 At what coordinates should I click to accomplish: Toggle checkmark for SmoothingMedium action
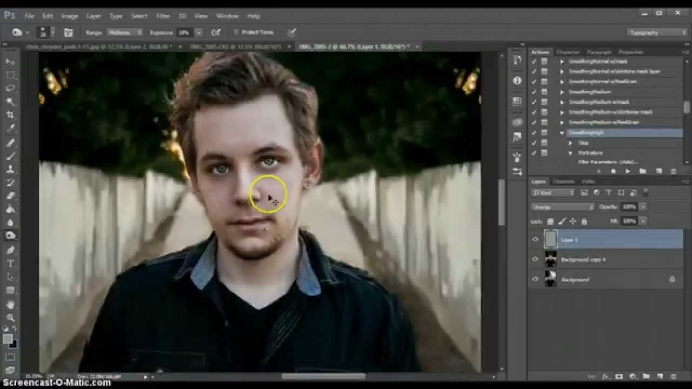click(534, 92)
